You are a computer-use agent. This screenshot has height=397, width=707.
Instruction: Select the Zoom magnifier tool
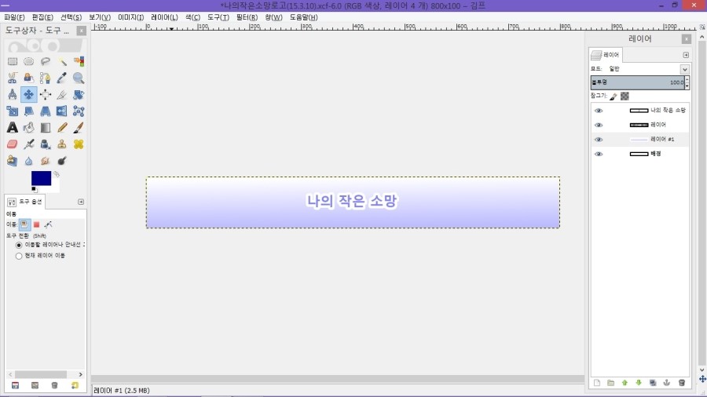coord(79,78)
